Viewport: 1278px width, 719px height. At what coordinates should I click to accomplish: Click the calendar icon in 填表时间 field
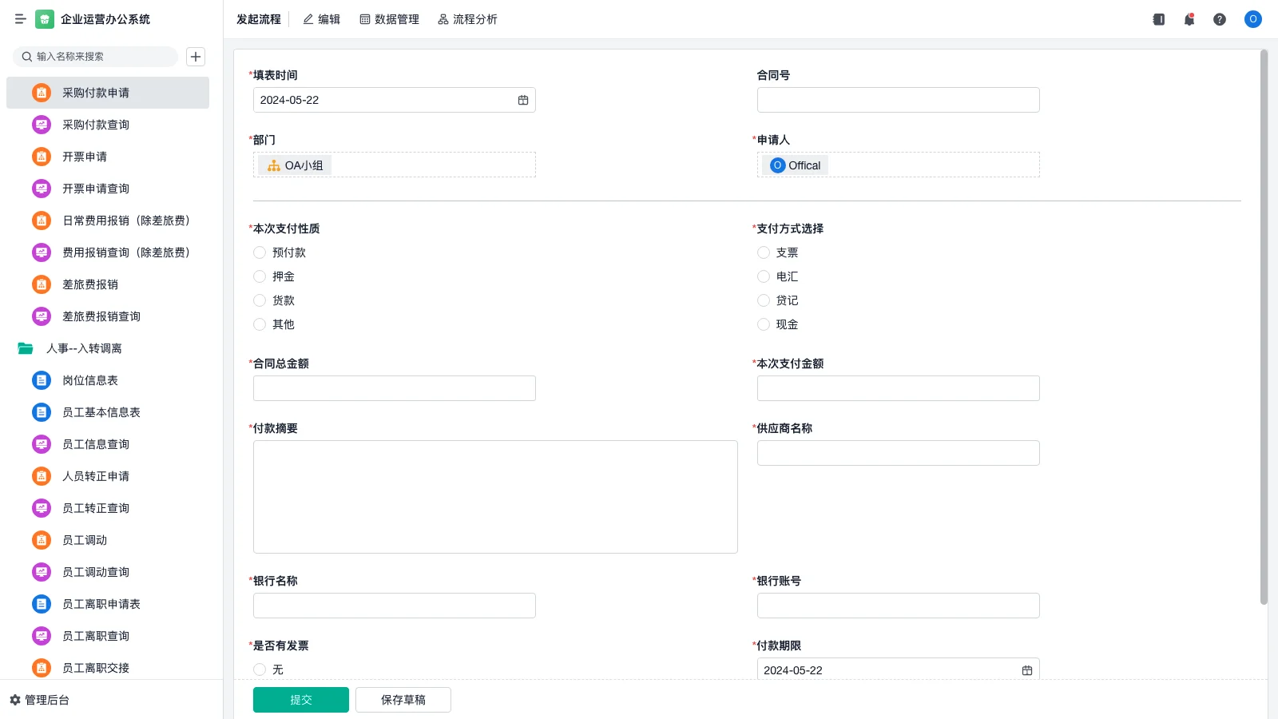[x=523, y=99]
